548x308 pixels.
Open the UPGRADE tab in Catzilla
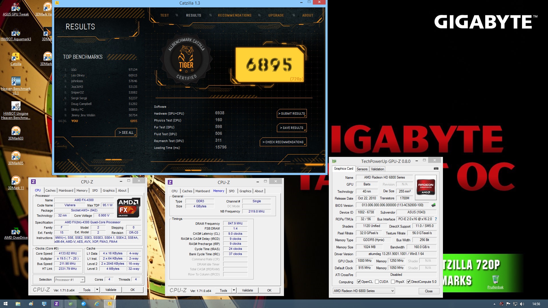pos(276,15)
